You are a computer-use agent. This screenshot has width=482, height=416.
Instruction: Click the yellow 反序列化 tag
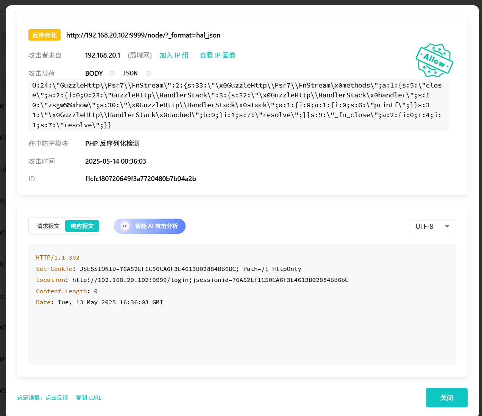(x=44, y=35)
